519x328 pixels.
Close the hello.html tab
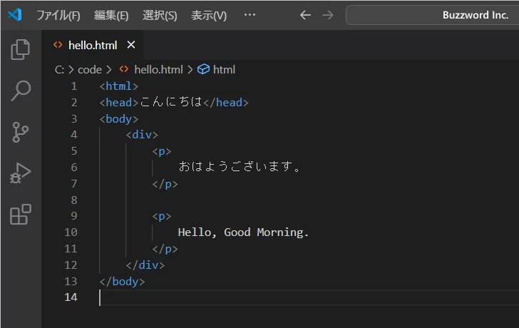pos(131,45)
